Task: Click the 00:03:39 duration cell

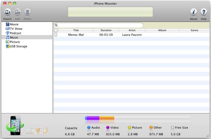Action: point(106,35)
